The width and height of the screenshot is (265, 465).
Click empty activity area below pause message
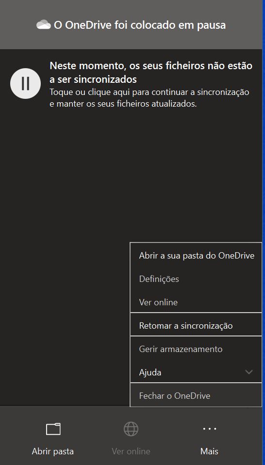click(65, 237)
